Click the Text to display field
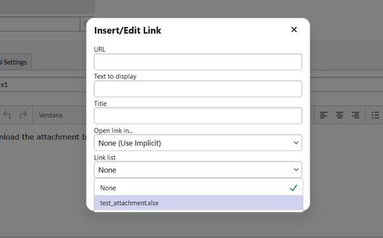This screenshot has width=383, height=238. coord(198,89)
